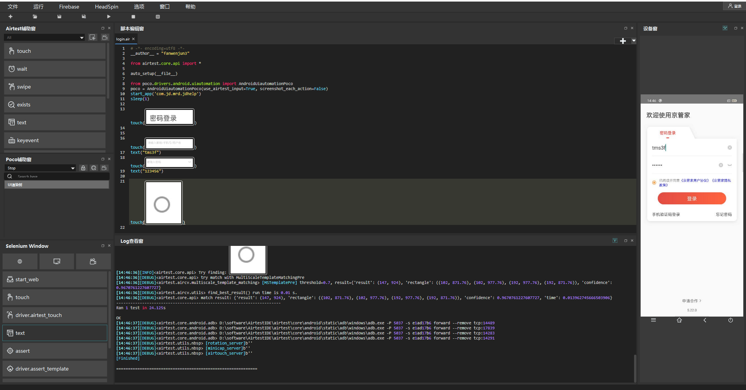Save the script with the save icon
Image resolution: width=746 pixels, height=390 pixels.
click(x=59, y=17)
